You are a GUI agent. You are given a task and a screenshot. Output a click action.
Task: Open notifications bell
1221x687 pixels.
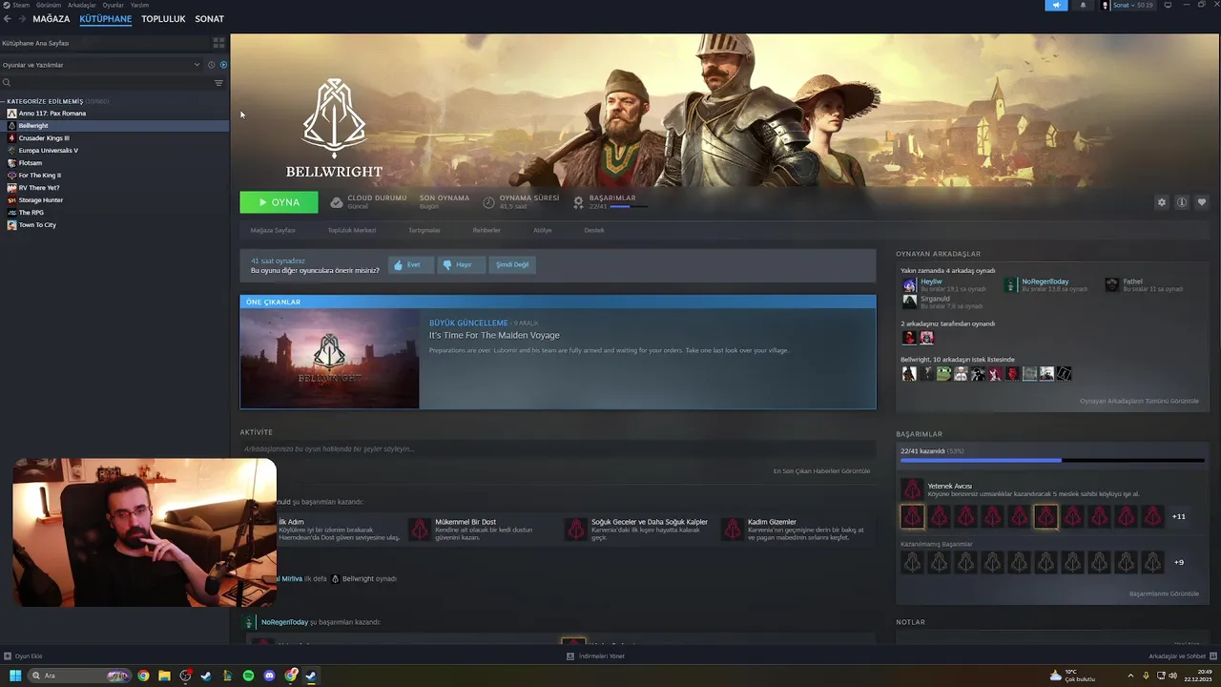(x=1083, y=5)
